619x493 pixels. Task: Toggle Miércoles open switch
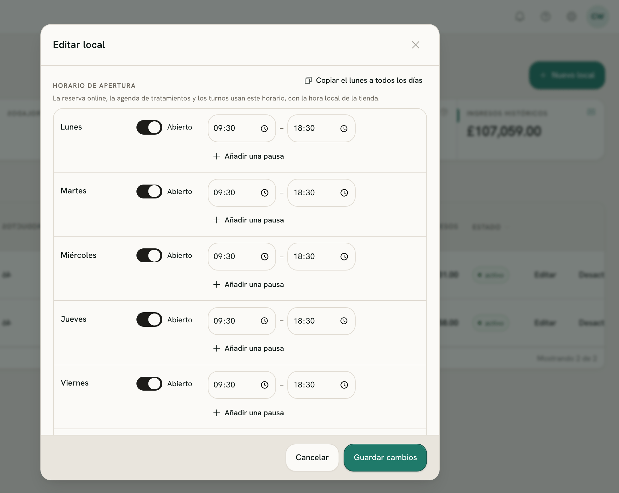pos(149,255)
